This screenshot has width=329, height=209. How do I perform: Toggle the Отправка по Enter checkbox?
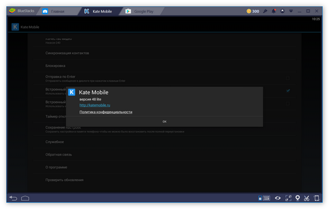[x=288, y=78]
